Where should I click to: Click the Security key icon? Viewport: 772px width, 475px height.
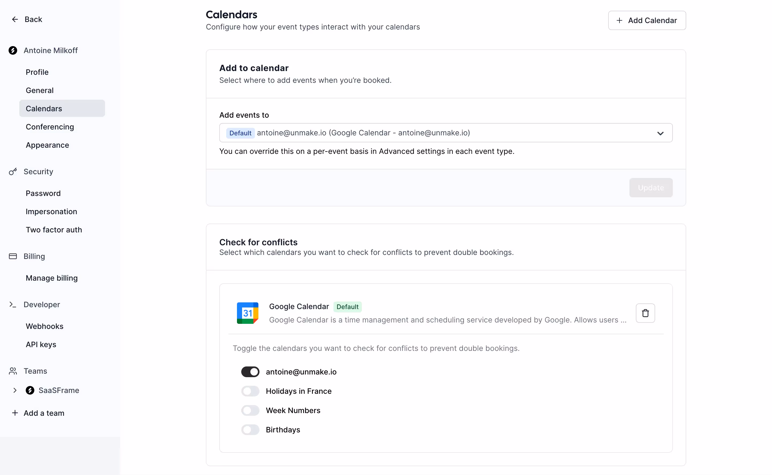pyautogui.click(x=13, y=172)
